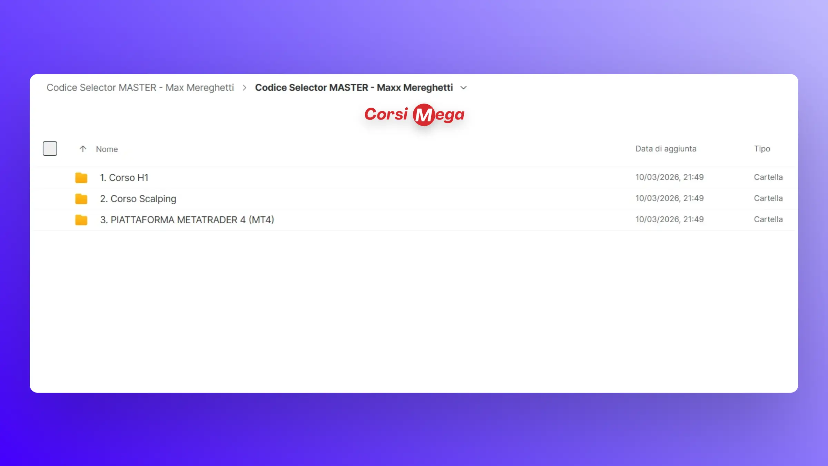The height and width of the screenshot is (466, 828).
Task: Go to parent folder Max Mereghetti breadcrumb
Action: click(x=140, y=88)
